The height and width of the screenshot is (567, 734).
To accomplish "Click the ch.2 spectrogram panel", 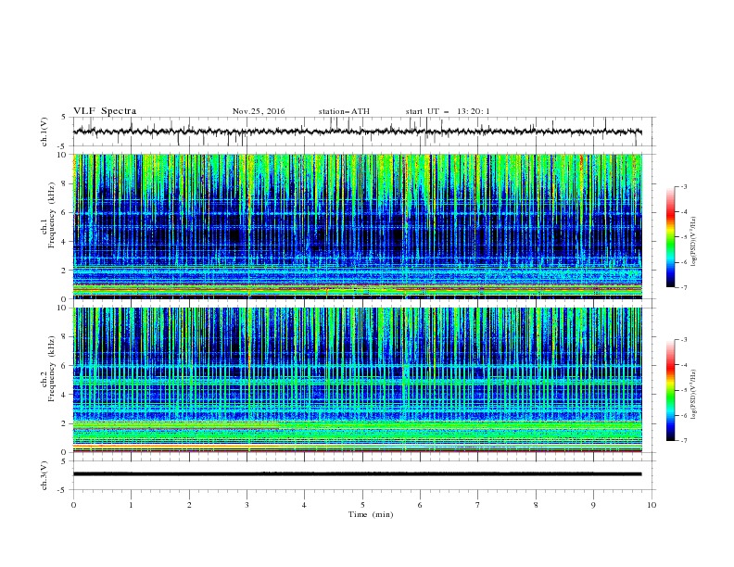I will click(x=358, y=380).
